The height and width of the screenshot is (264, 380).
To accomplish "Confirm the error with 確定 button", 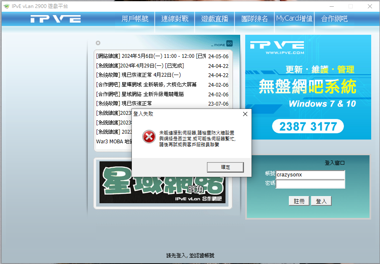I will pyautogui.click(x=225, y=167).
